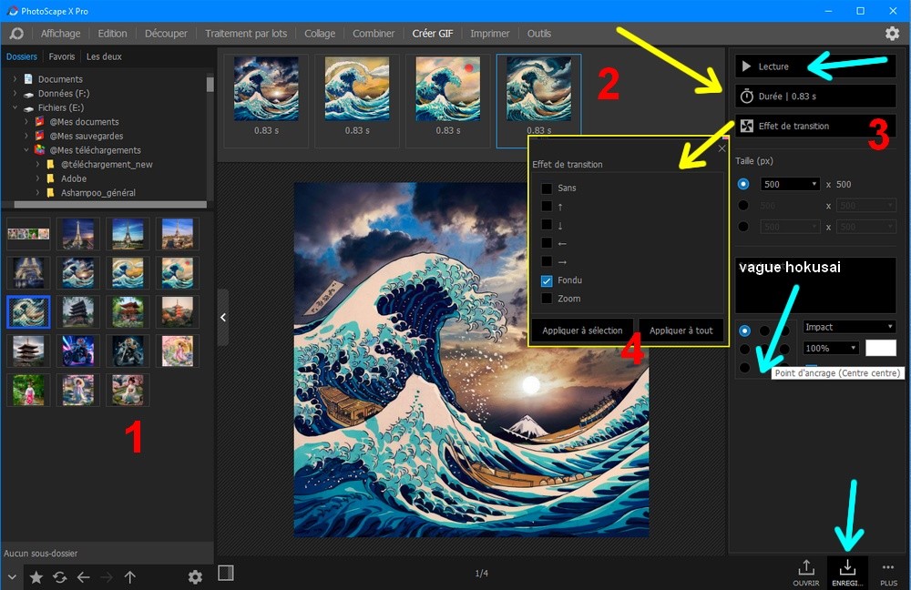The width and height of the screenshot is (911, 590).
Task: Open the PhotoScape home circle icon
Action: coord(16,33)
